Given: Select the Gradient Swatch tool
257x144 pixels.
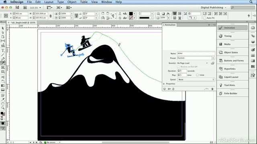Looking at the screenshot, I should 3,86.
